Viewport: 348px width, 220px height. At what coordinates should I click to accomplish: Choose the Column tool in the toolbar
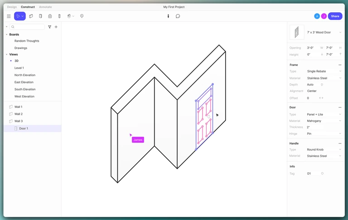click(x=59, y=16)
